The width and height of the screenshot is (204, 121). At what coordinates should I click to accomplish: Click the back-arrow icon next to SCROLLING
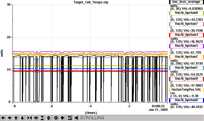tap(76, 118)
